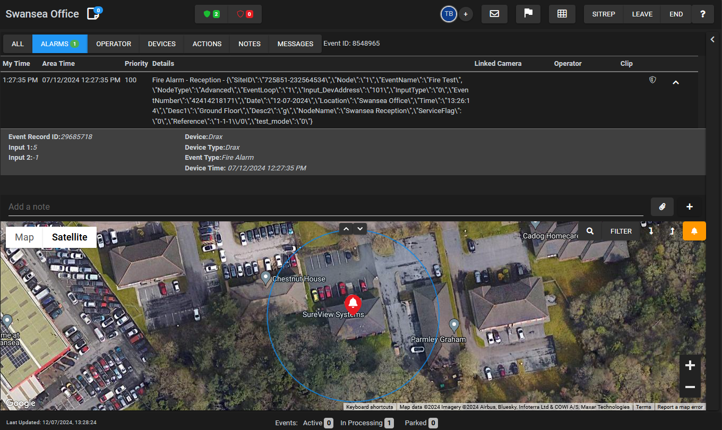Zoom in the map with plus
Image resolution: width=722 pixels, height=430 pixels.
pos(690,365)
